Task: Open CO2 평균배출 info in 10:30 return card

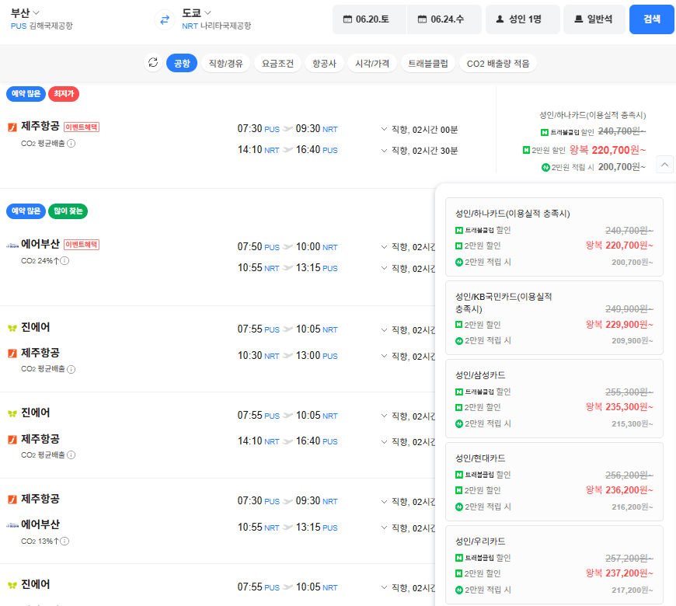Action: pyautogui.click(x=71, y=369)
